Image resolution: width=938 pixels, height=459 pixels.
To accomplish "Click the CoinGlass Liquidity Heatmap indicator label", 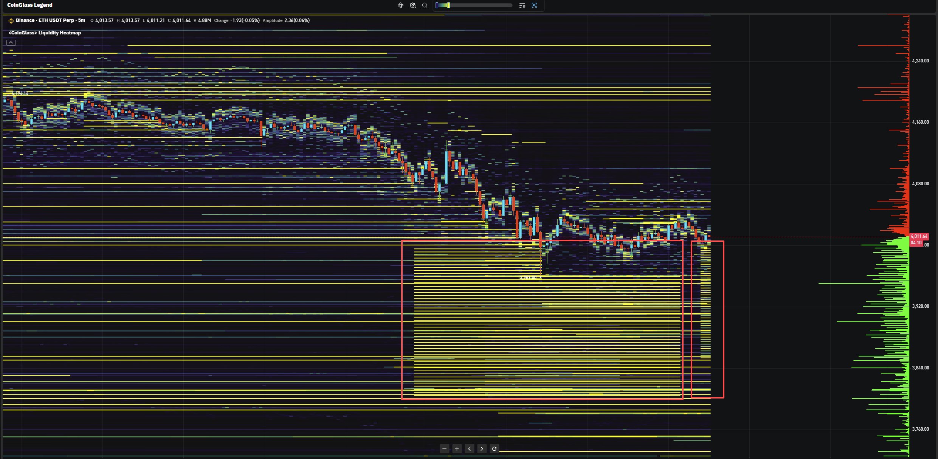I will tap(45, 33).
